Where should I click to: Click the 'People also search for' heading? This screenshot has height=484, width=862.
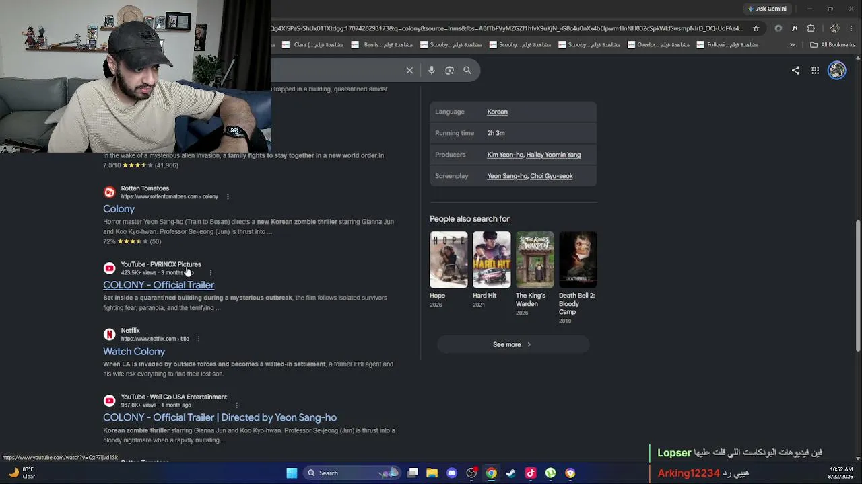pos(469,219)
